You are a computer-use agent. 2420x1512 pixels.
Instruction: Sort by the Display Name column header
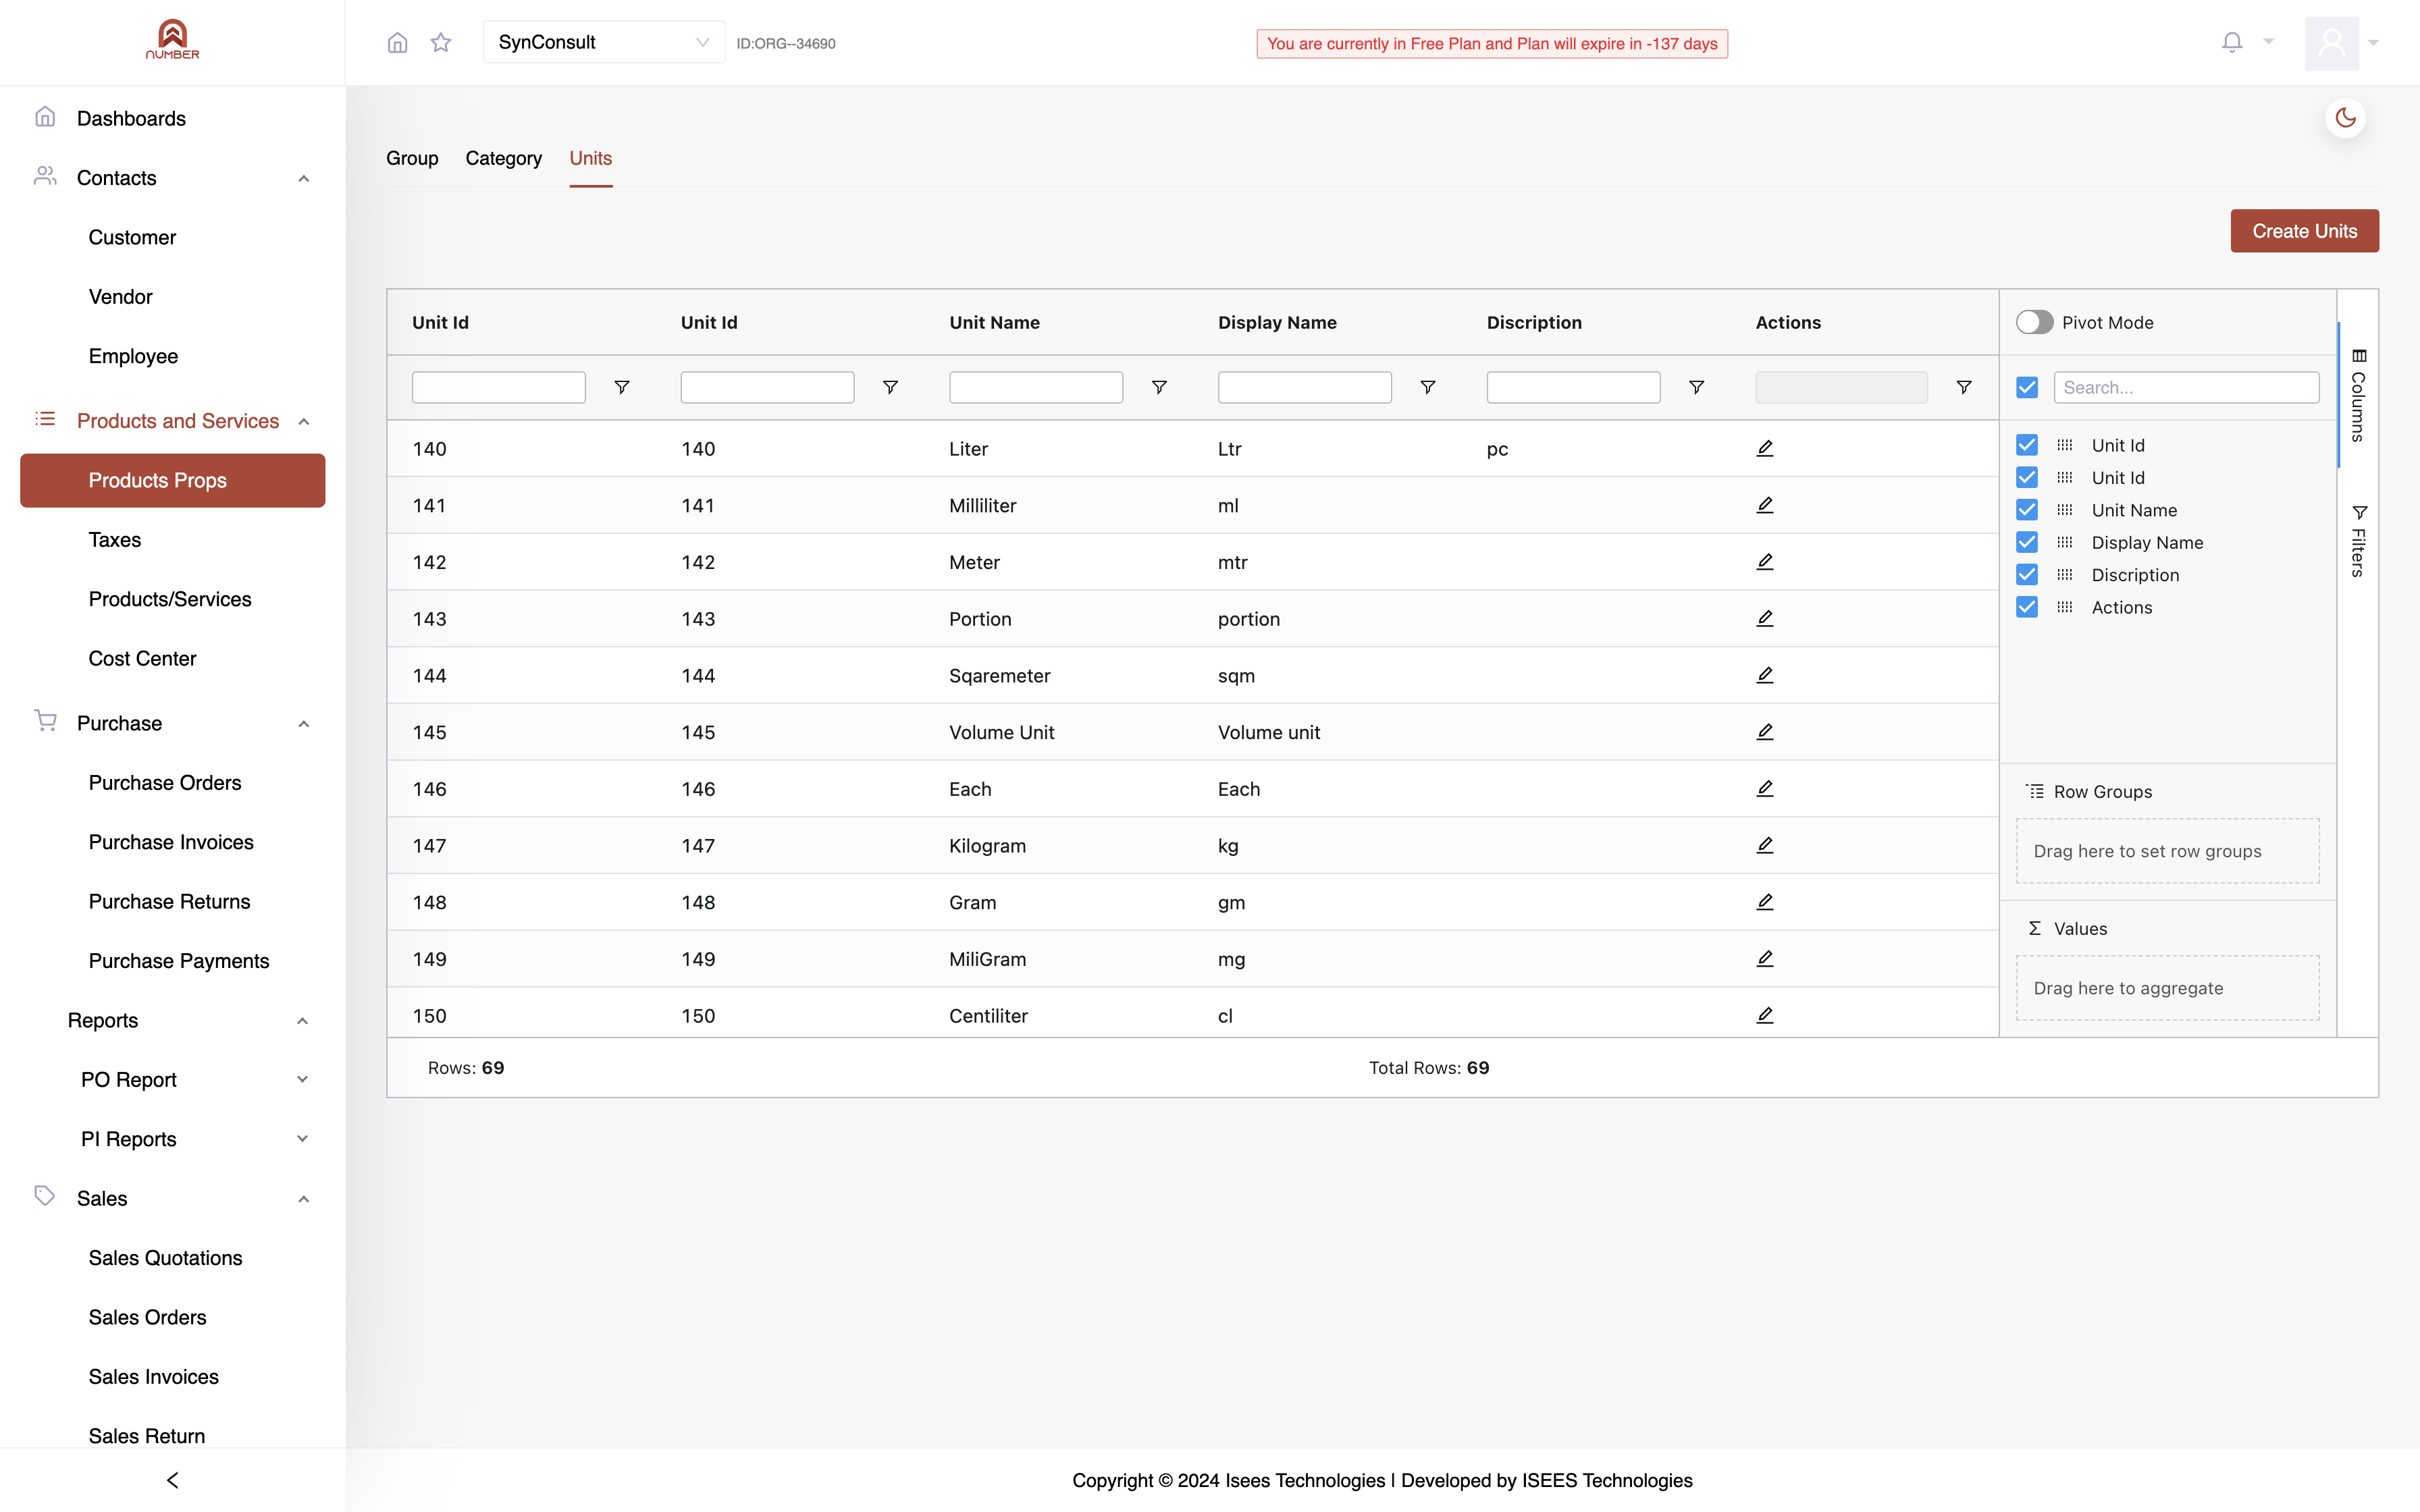(x=1277, y=322)
